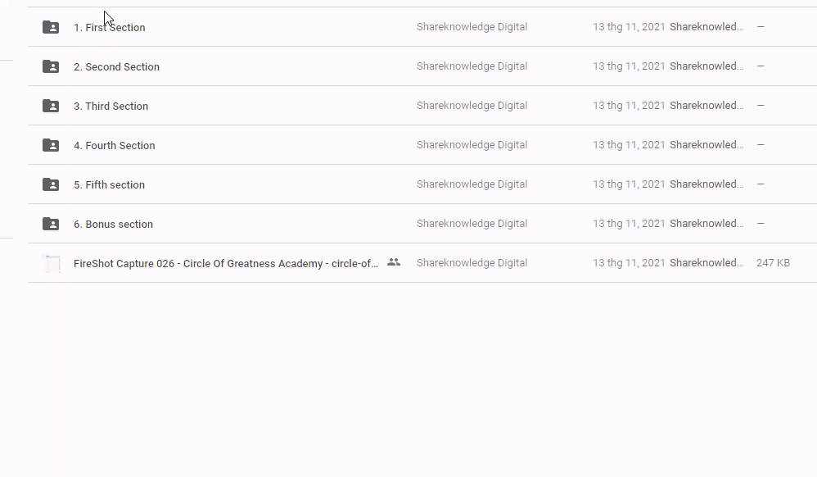Select the '6. Bonus section' folder name
The width and height of the screenshot is (817, 477).
[113, 225]
